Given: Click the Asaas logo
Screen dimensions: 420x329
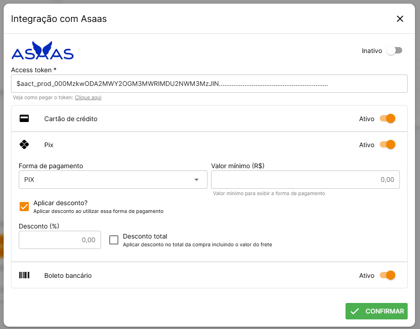Looking at the screenshot, I should click(x=43, y=51).
